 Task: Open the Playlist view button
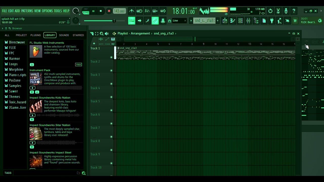click(x=225, y=21)
